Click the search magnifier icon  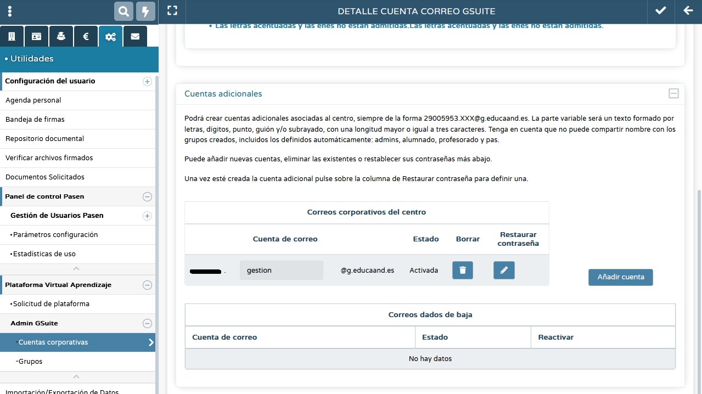tap(124, 11)
